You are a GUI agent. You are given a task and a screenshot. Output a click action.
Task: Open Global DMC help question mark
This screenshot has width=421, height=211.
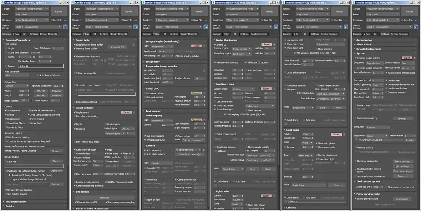204,93
